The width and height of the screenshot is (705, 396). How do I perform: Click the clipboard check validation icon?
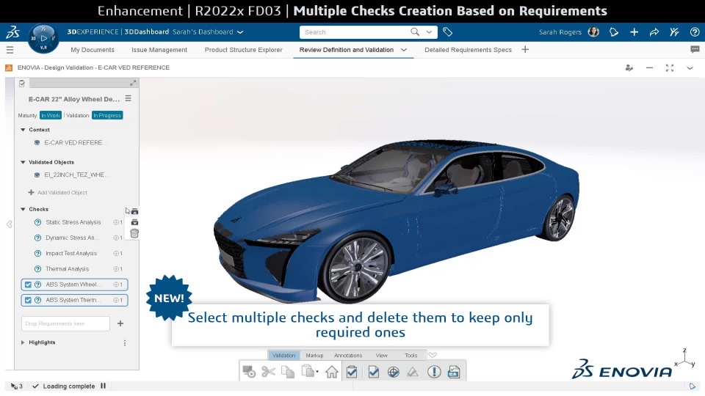352,372
